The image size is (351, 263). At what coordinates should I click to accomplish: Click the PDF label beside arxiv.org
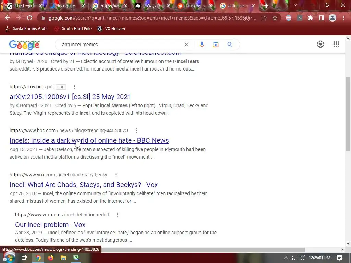pos(61,87)
